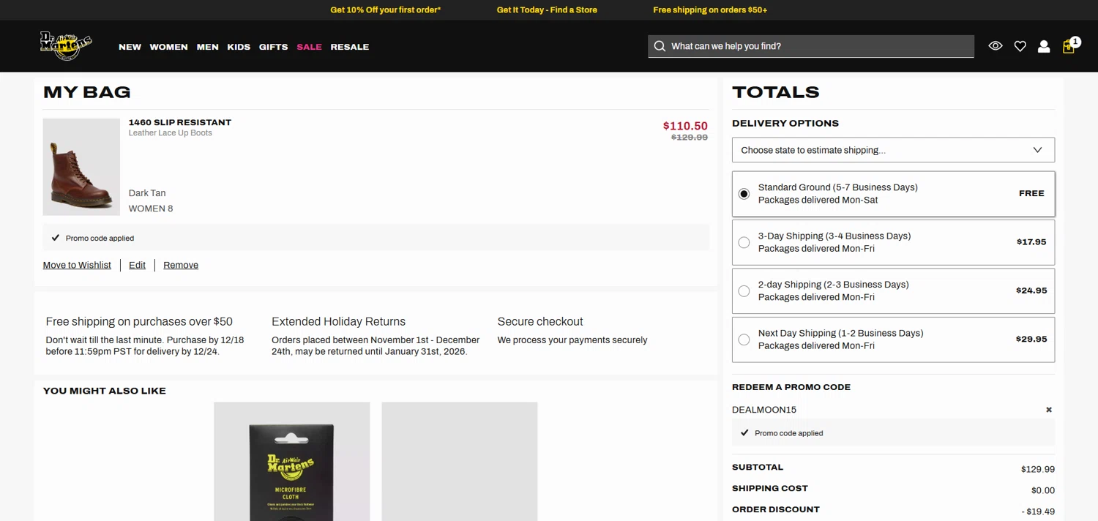
Task: Open the wishlist heart icon
Action: [1020, 46]
